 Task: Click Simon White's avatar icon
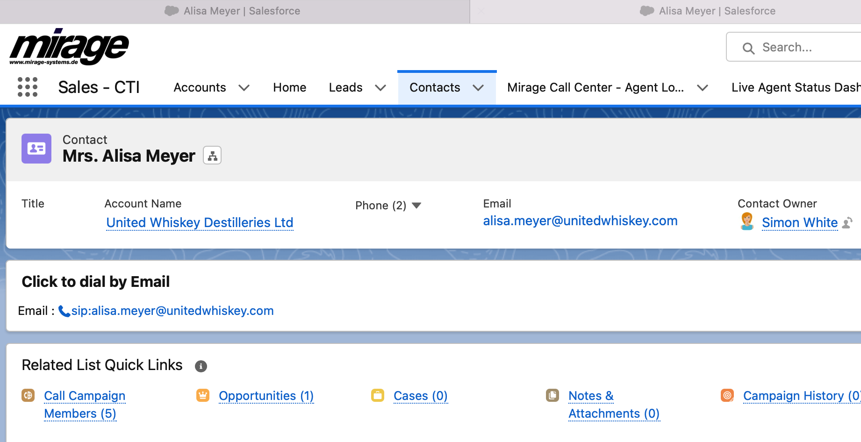coord(747,221)
